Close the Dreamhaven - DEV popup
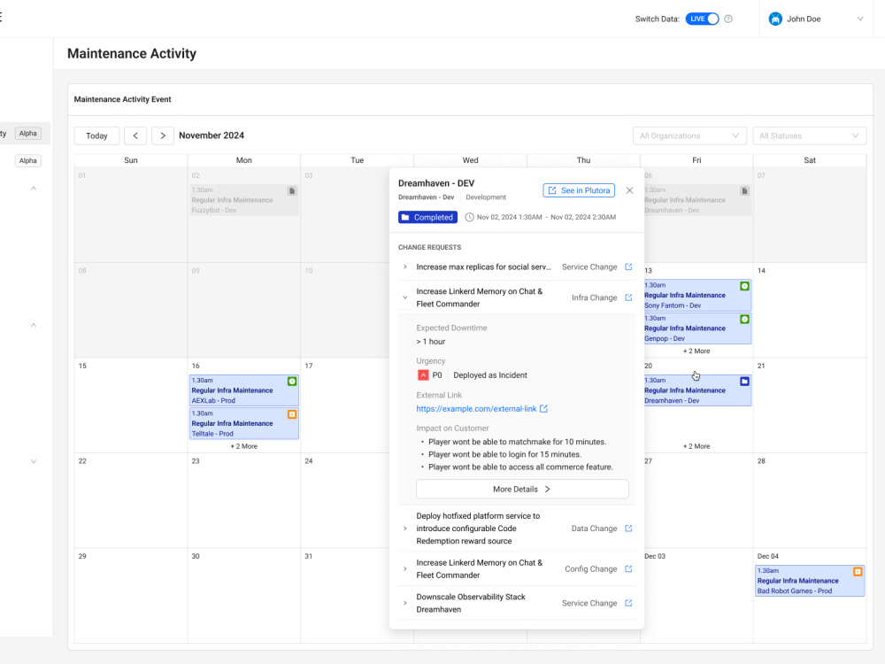The width and height of the screenshot is (885, 664). [x=629, y=190]
